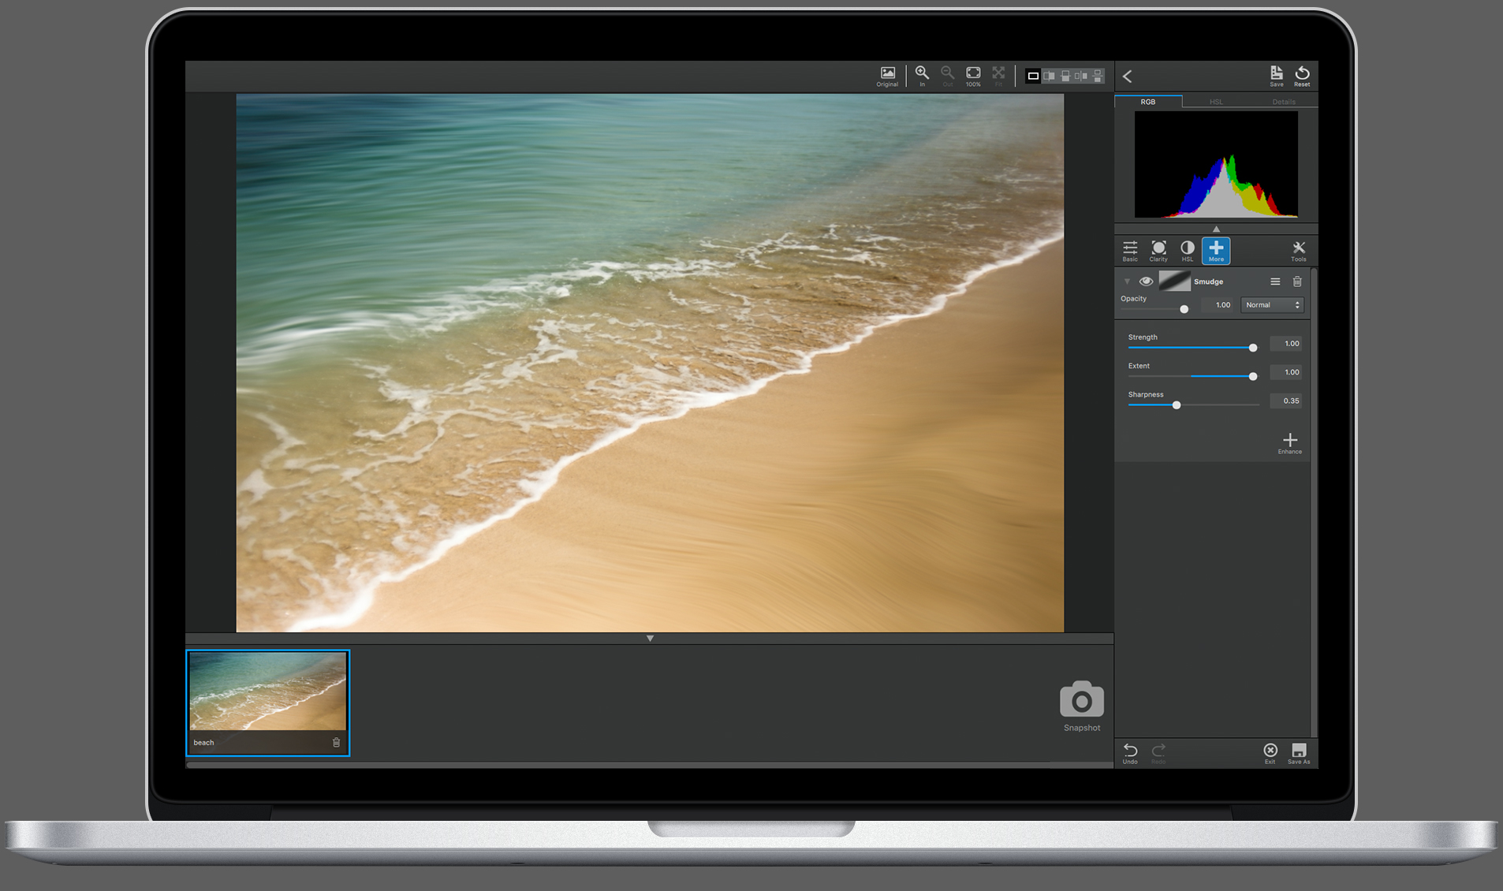The width and height of the screenshot is (1503, 891).
Task: Click the Save As icon
Action: click(x=1299, y=753)
